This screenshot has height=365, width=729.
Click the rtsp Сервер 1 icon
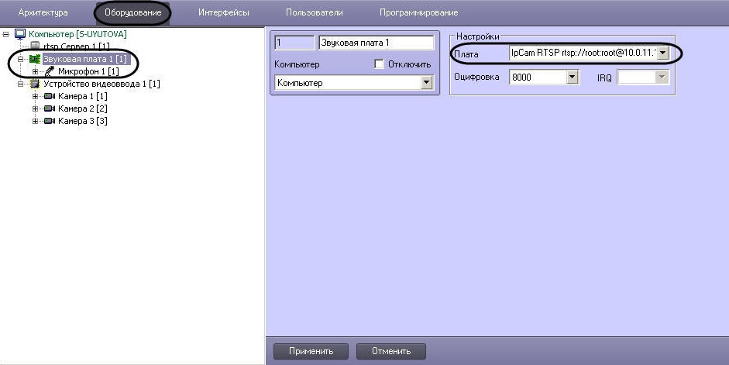35,46
